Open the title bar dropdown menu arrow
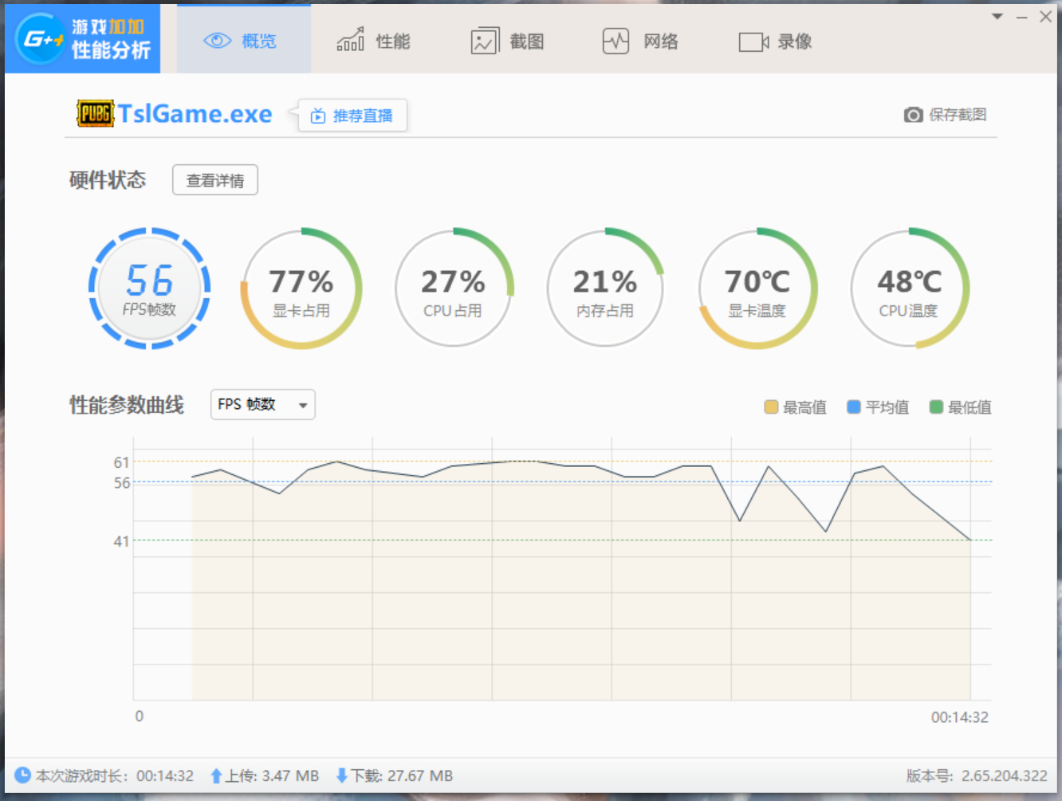 click(x=997, y=17)
